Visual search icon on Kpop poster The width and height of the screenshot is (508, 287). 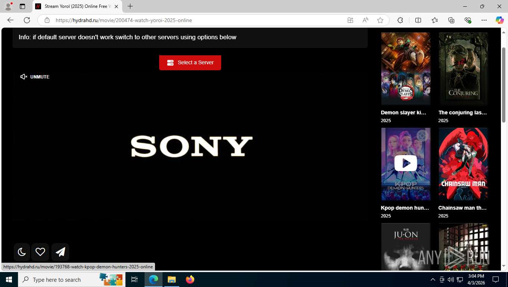(x=422, y=136)
